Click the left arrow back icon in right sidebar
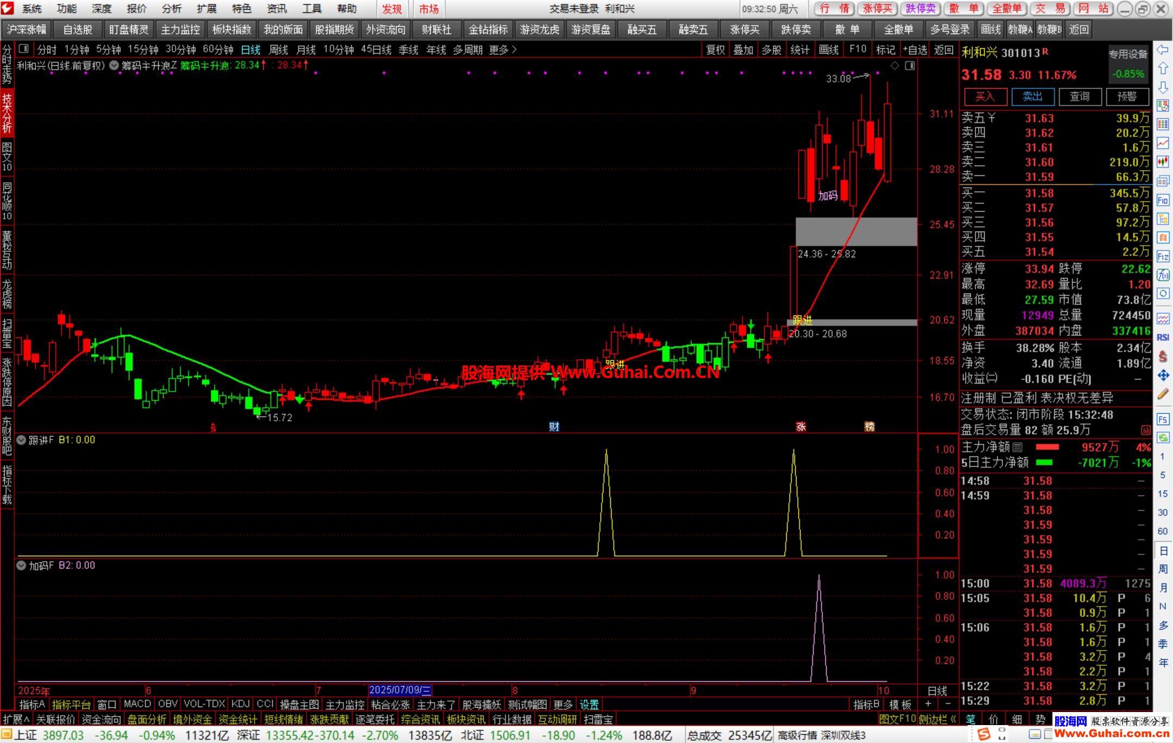Image resolution: width=1173 pixels, height=743 pixels. 1162,50
